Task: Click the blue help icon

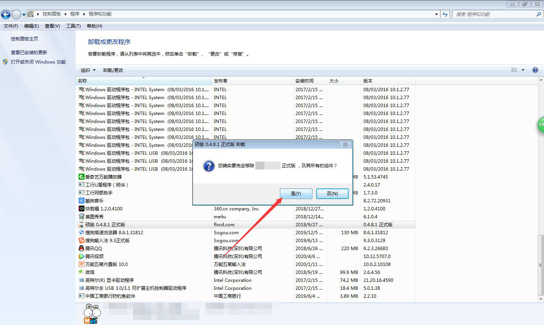Action: coord(535,70)
